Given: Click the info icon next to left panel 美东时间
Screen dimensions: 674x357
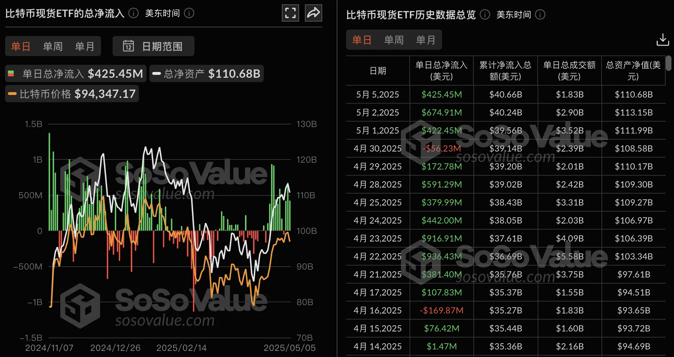Looking at the screenshot, I should [x=189, y=13].
